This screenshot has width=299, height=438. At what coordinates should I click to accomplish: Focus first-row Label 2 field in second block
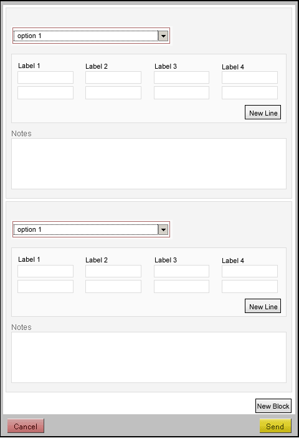tap(113, 271)
